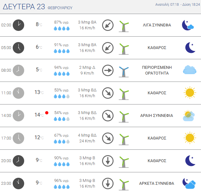201x194 pixels.
Task: Click the 91% humidity value at 05:00
Action: [x=62, y=45]
